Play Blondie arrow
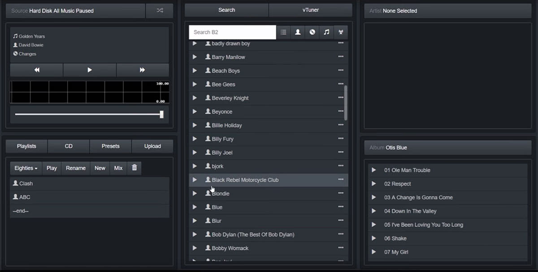This screenshot has width=538, height=272. 195,193
